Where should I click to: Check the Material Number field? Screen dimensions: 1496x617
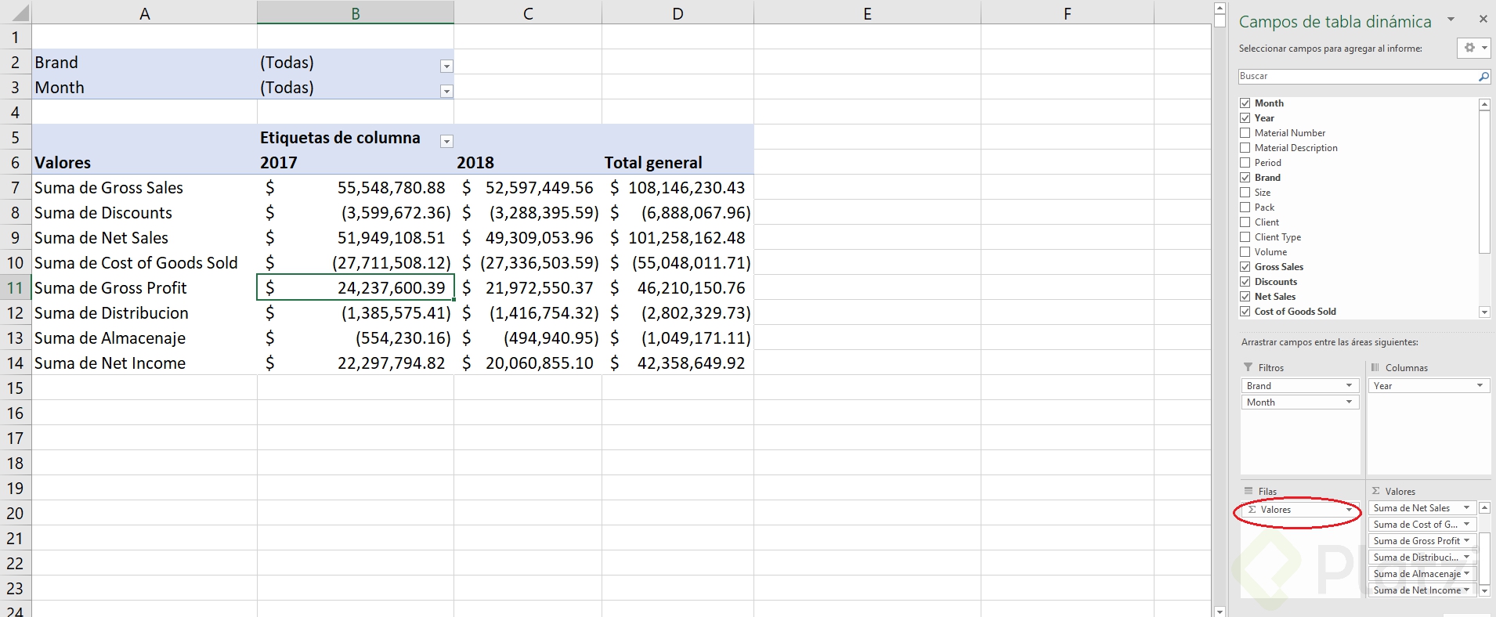(1245, 133)
